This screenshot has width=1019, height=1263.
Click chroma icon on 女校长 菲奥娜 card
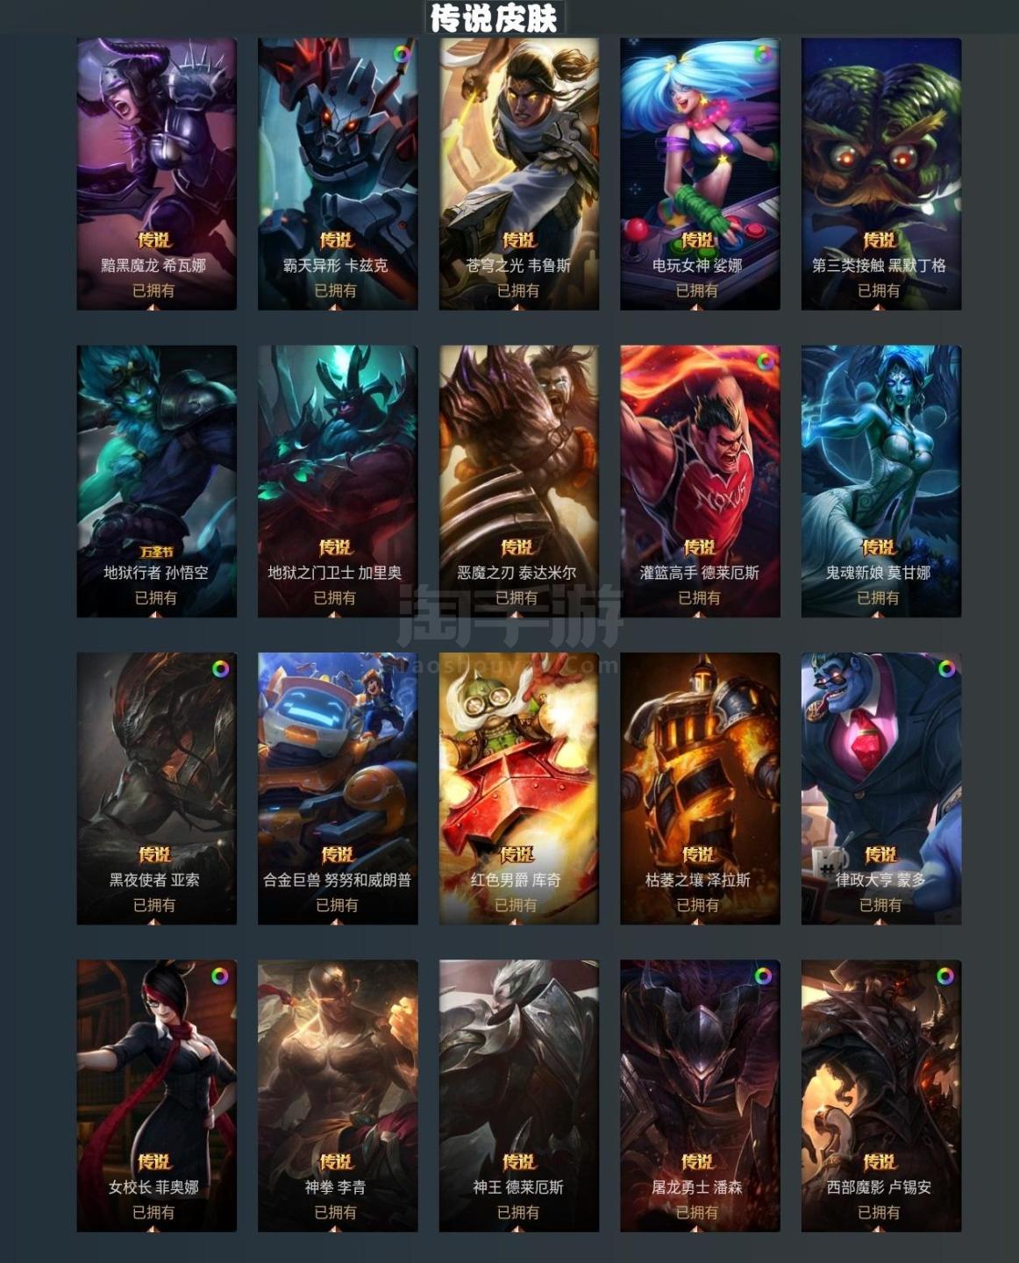[x=220, y=975]
